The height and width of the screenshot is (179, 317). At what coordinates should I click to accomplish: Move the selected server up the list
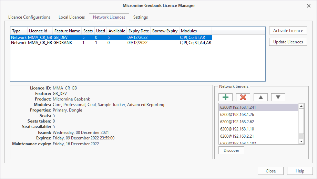(260, 97)
